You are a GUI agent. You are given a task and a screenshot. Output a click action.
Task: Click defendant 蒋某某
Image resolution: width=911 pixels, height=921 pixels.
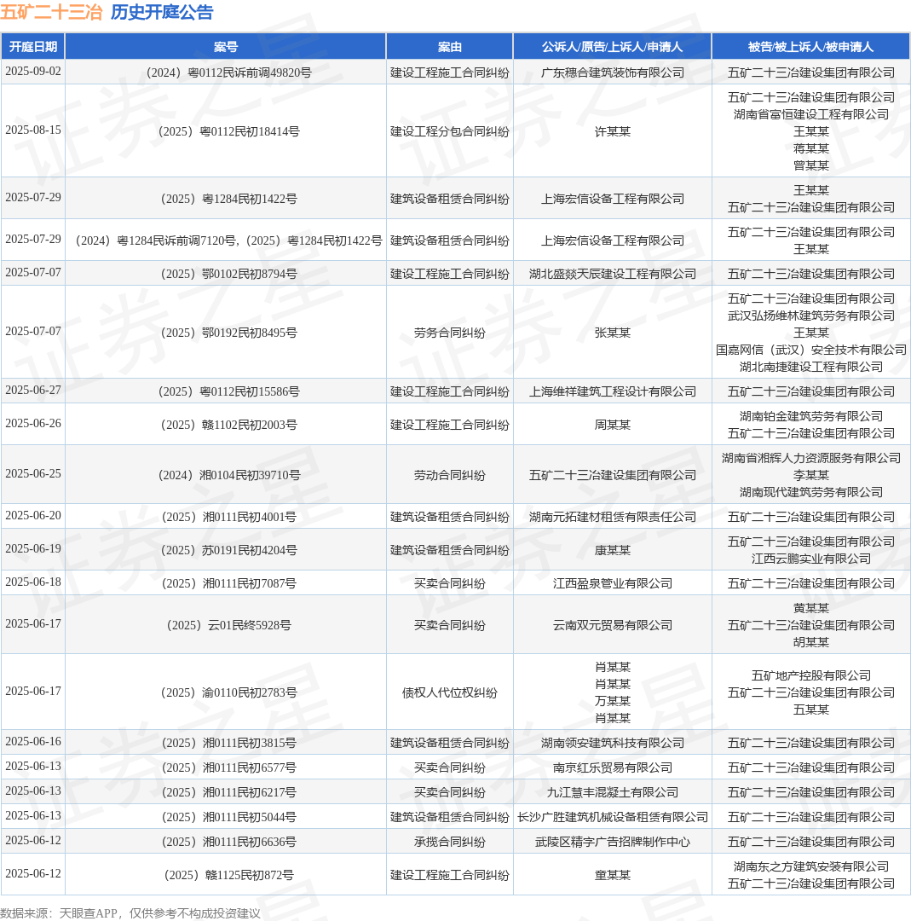pos(811,148)
